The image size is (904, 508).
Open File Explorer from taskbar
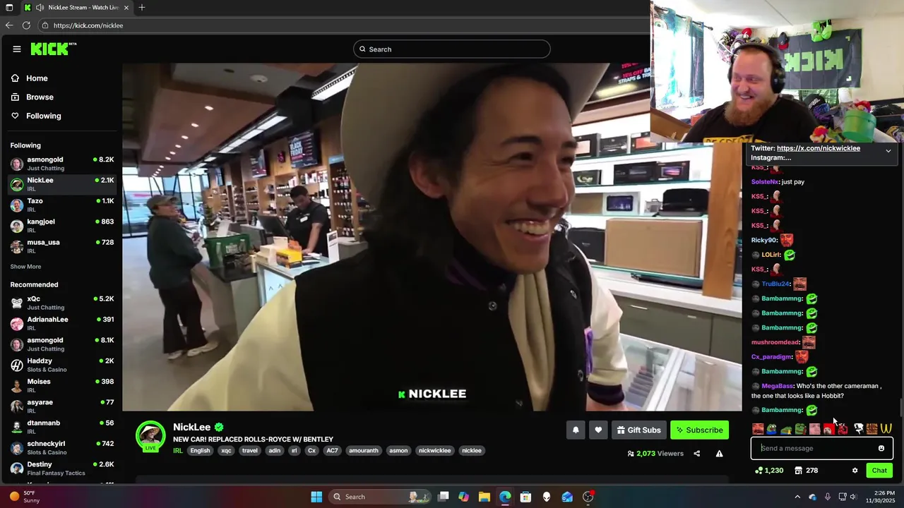click(484, 497)
